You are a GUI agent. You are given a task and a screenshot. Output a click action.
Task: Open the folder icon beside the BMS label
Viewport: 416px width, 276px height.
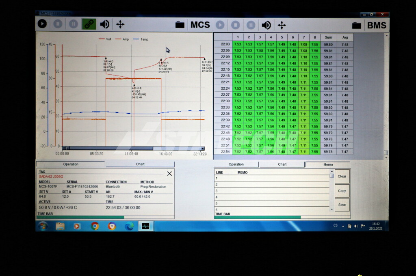point(357,25)
